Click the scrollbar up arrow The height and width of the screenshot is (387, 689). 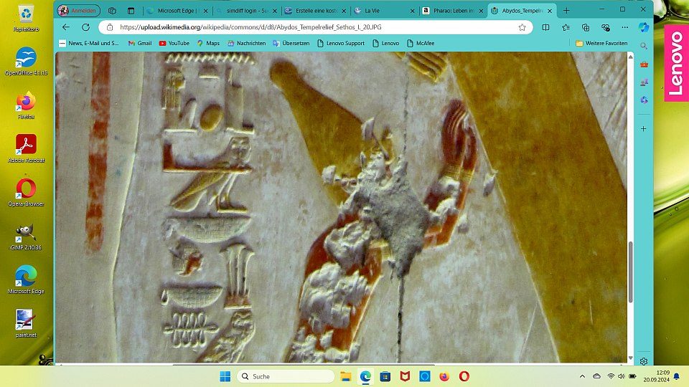coord(631,57)
